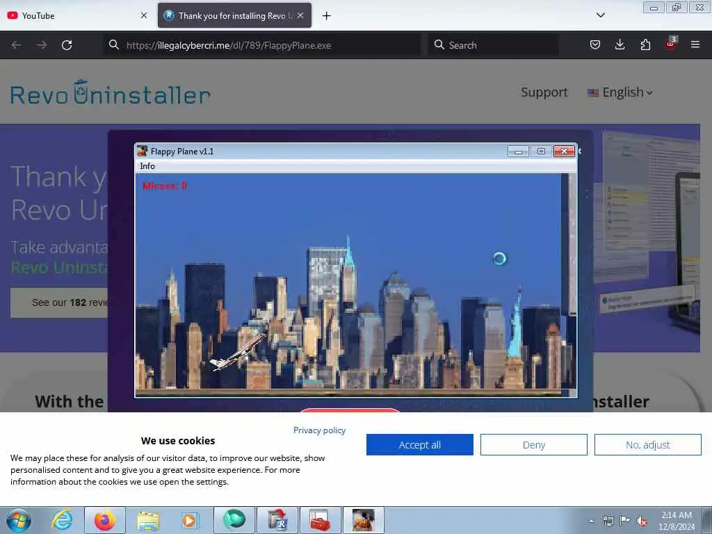Click the Misses: 0 counter text
Image resolution: width=712 pixels, height=534 pixels.
coord(164,186)
